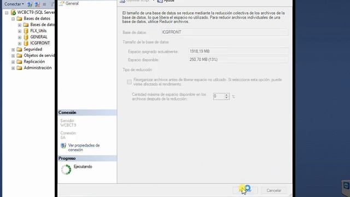Screen dimensions: 350x197
Task: Click the Cancelar button
Action: tap(274, 190)
